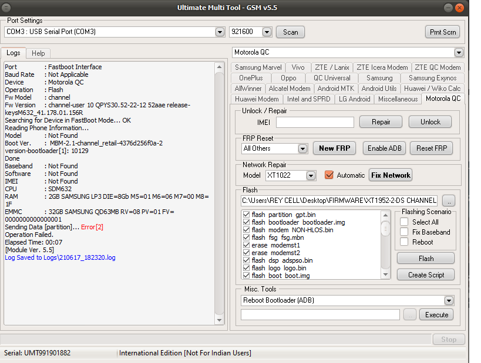Open the baud rate 921600 dropdown
The width and height of the screenshot is (481, 363).
point(267,32)
